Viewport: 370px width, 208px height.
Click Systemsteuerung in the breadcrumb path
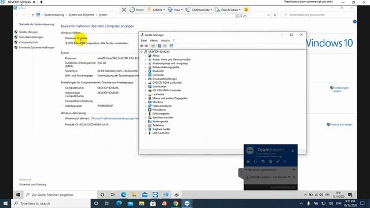pos(54,15)
